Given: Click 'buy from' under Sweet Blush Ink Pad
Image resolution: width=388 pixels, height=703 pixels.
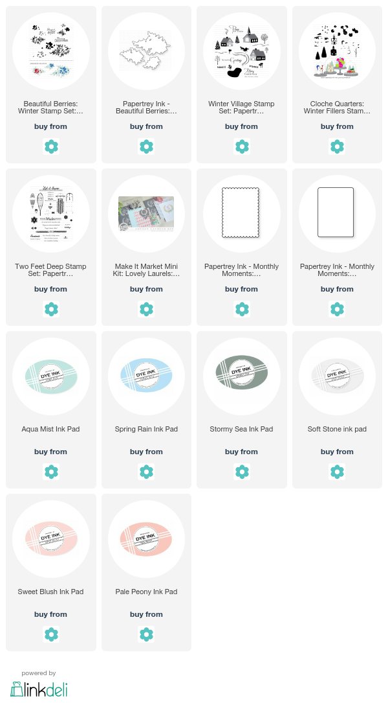Looking at the screenshot, I should 50,614.
